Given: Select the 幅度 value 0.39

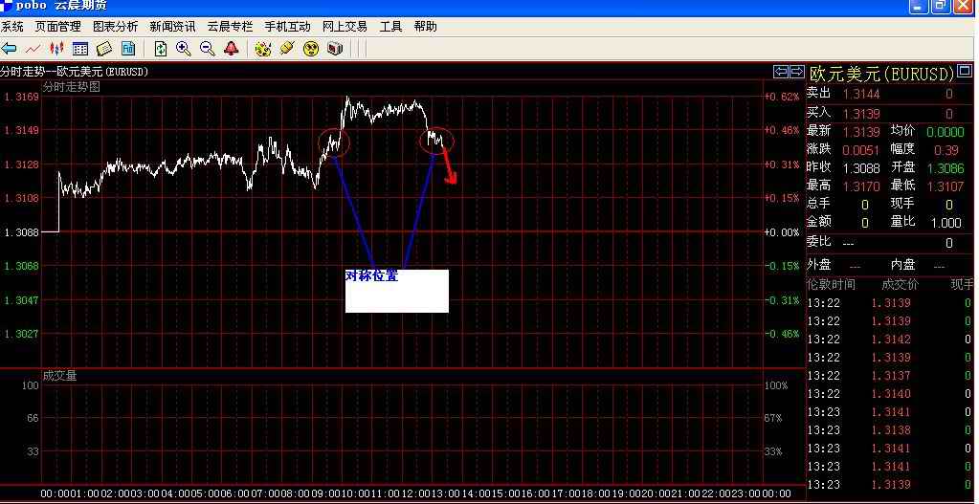Looking at the screenshot, I should click(946, 150).
